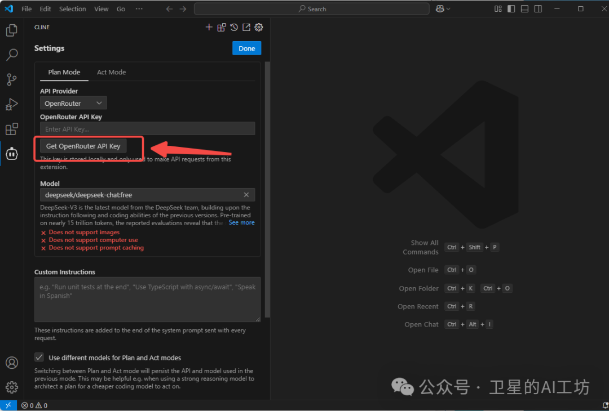
Task: Open the Explorer view in activity bar
Action: pos(11,30)
